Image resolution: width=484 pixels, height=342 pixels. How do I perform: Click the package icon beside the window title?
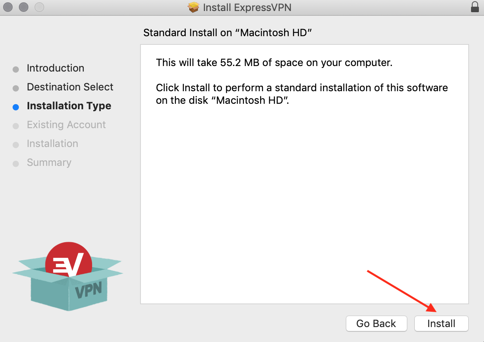[194, 7]
